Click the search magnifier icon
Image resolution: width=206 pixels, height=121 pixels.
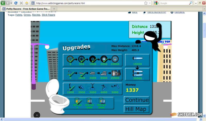[191, 3]
